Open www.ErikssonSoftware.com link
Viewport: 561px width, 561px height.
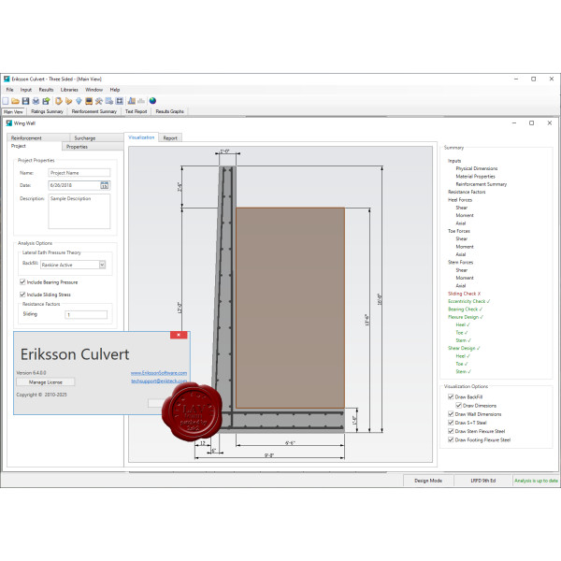click(x=159, y=373)
